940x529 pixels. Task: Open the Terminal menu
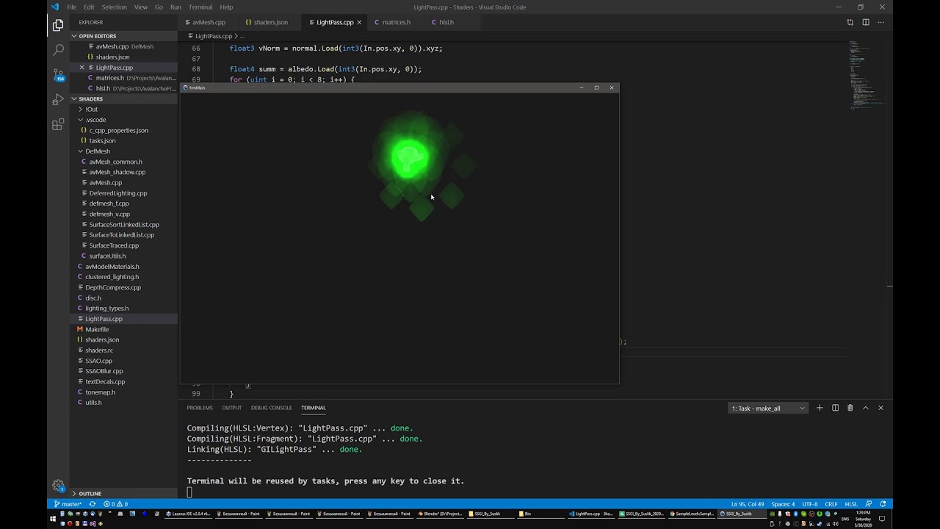pyautogui.click(x=200, y=7)
